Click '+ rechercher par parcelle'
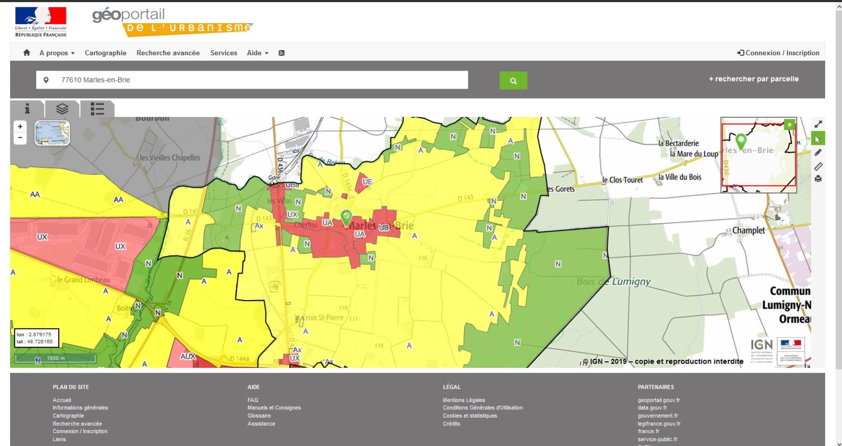The image size is (842, 446). pos(753,79)
